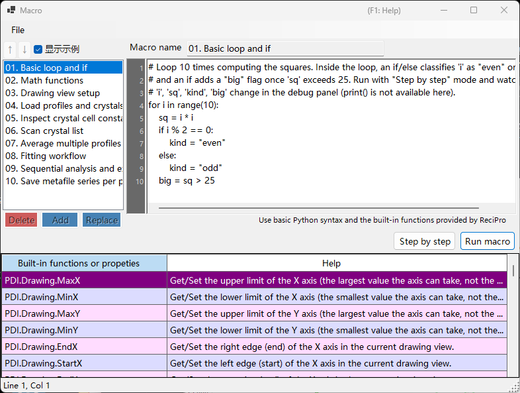Select the PDI.Drawing.MinX row
This screenshot has width=520, height=393.
(255, 297)
